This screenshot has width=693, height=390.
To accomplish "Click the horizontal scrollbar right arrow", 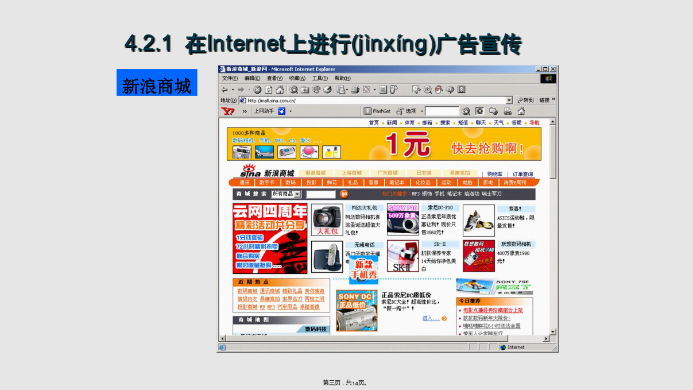I will click(x=546, y=339).
